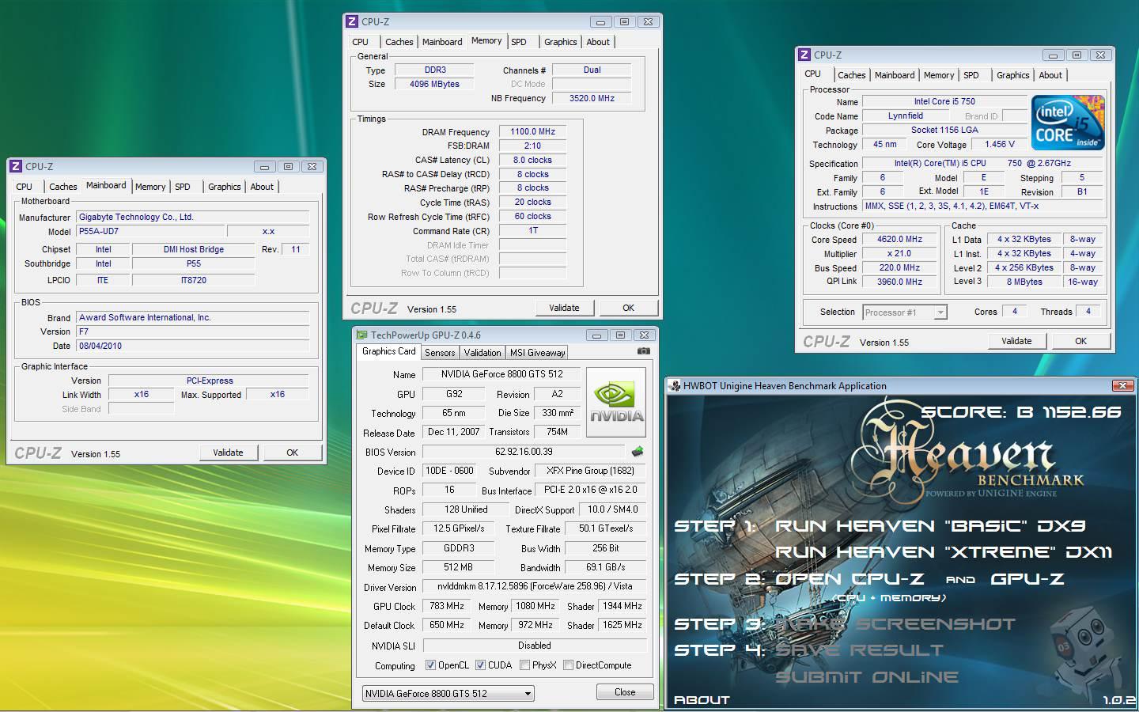Click GPU name field in GPU-Z
The height and width of the screenshot is (712, 1139).
click(501, 374)
